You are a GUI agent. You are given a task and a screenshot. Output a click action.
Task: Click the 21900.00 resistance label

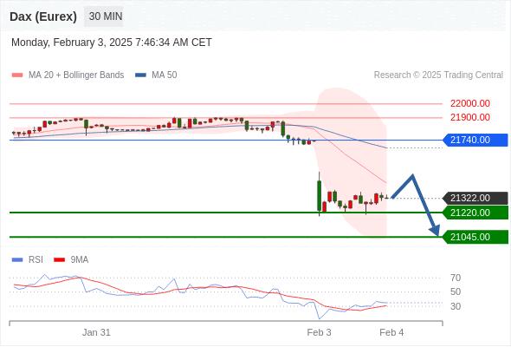470,117
